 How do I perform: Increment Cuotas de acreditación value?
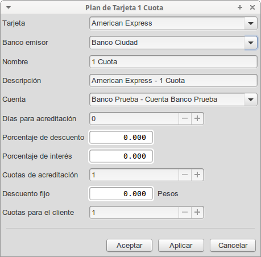(197, 175)
